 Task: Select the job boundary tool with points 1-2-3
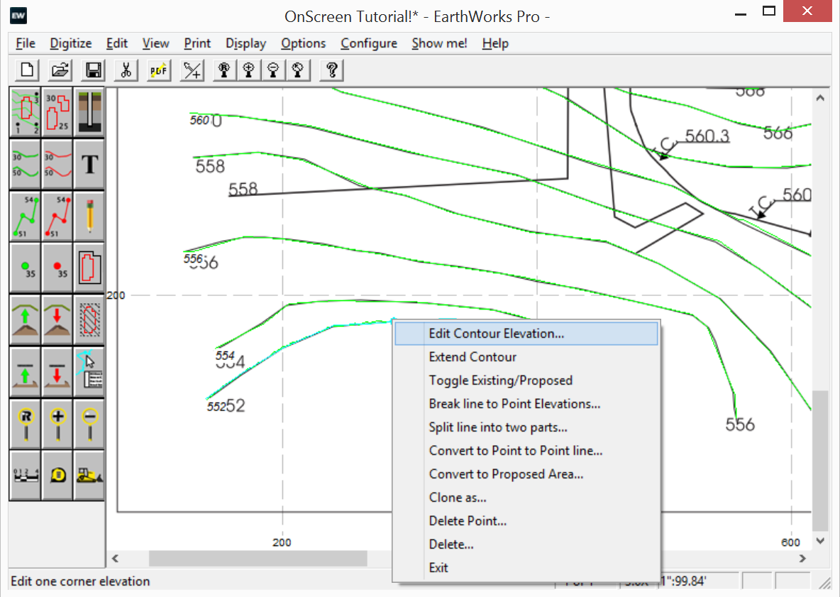[25, 112]
